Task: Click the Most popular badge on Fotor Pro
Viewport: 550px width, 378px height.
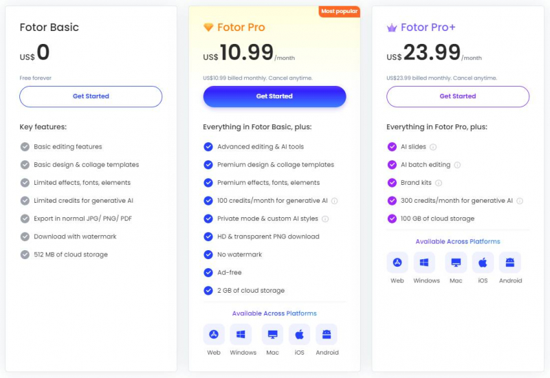Action: coord(340,11)
